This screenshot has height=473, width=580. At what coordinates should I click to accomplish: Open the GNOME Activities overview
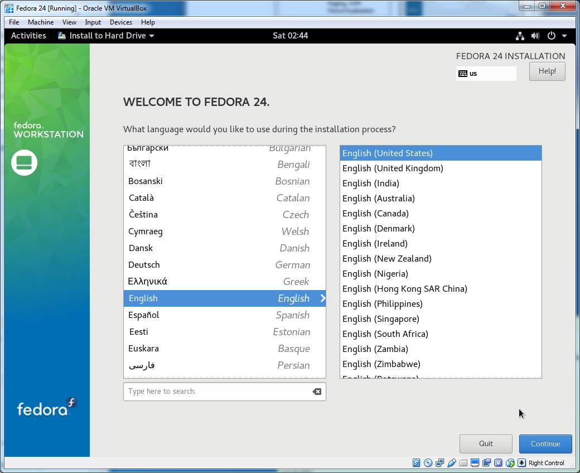pyautogui.click(x=28, y=36)
